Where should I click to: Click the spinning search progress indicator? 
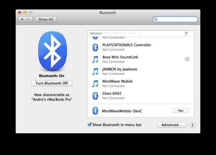[x=186, y=33]
